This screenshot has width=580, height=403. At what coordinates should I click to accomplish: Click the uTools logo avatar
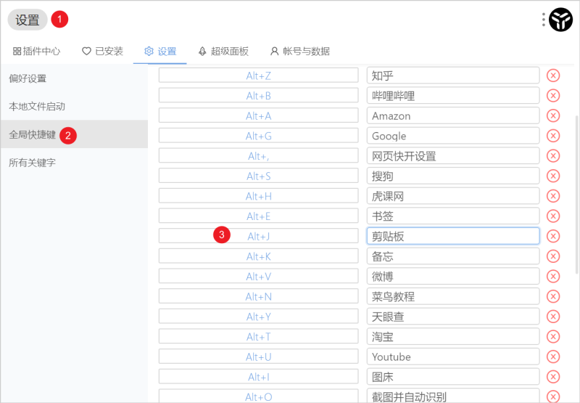coord(560,20)
